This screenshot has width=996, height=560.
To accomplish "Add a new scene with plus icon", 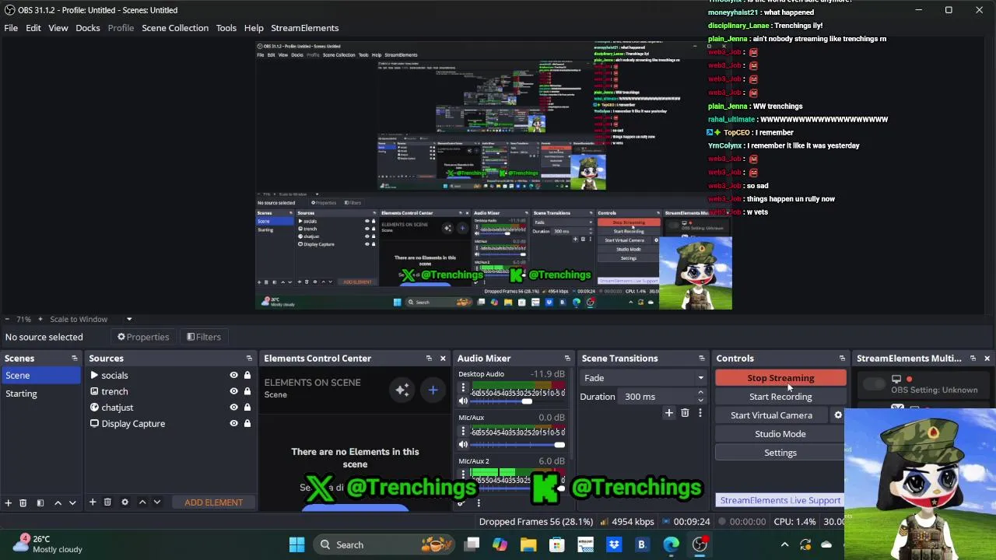I will click(8, 502).
